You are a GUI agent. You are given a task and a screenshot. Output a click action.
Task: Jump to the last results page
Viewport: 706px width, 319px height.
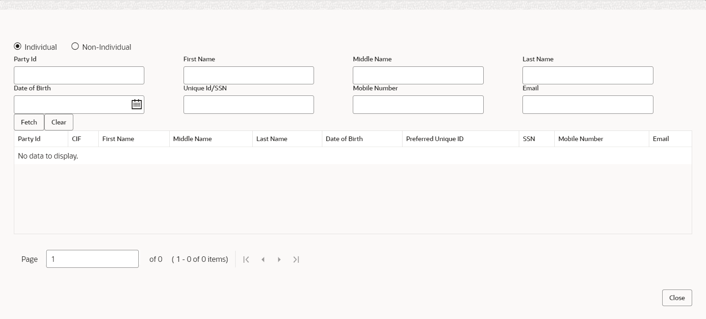[296, 260]
